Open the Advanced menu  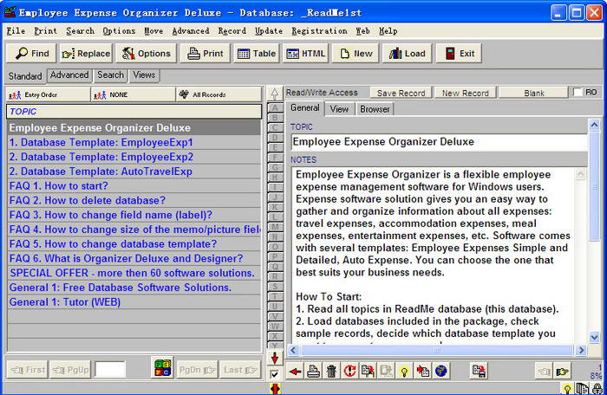point(191,31)
